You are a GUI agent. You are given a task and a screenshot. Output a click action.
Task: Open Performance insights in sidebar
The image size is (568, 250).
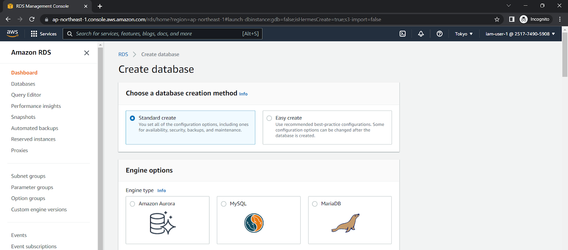coord(36,106)
